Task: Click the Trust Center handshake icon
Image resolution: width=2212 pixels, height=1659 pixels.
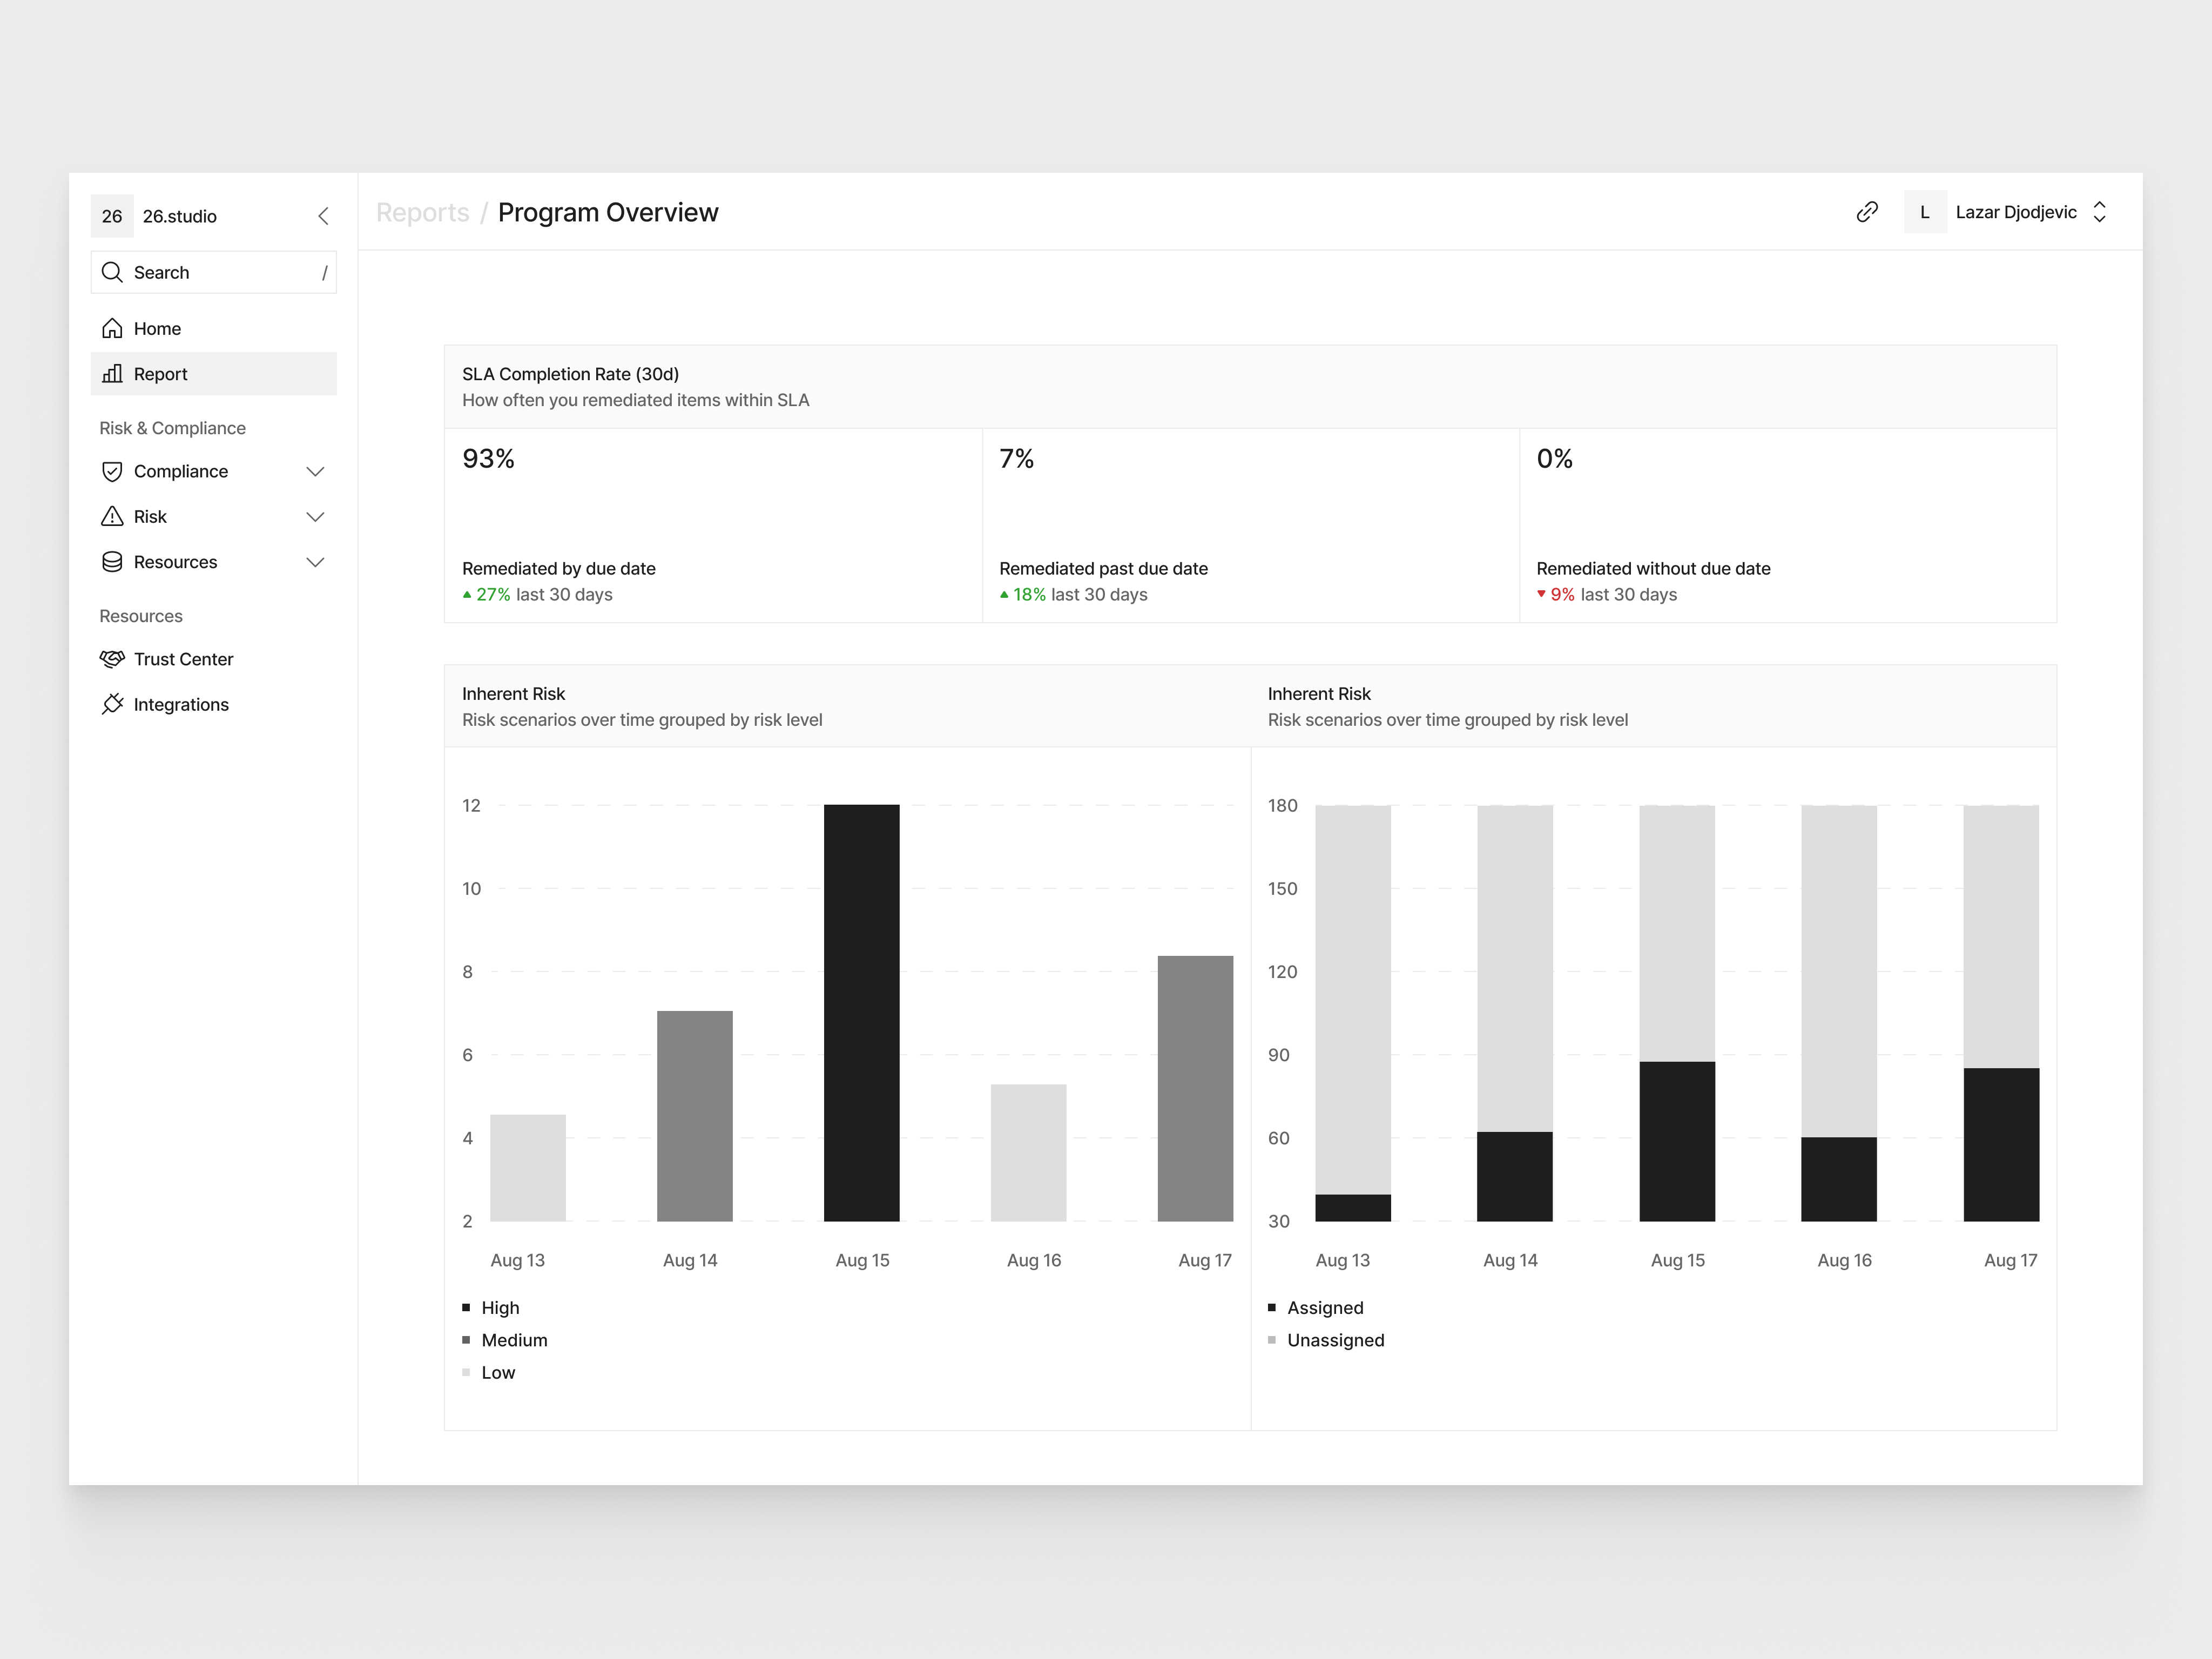Action: point(112,659)
